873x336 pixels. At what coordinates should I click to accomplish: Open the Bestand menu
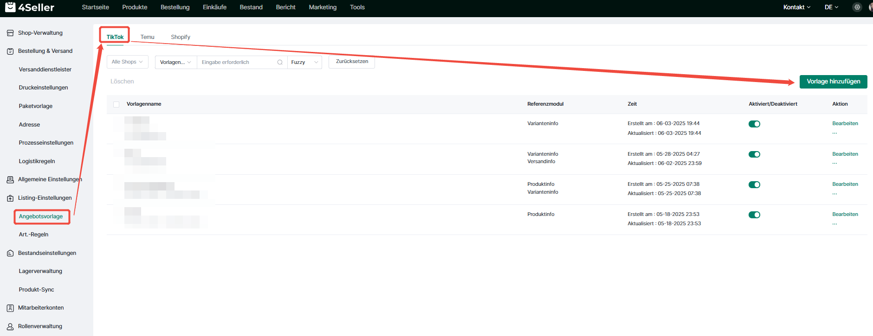pyautogui.click(x=251, y=7)
